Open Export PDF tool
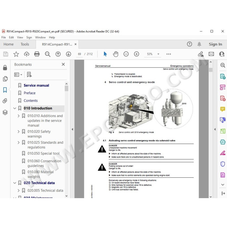227x227 pixels. 223,76
